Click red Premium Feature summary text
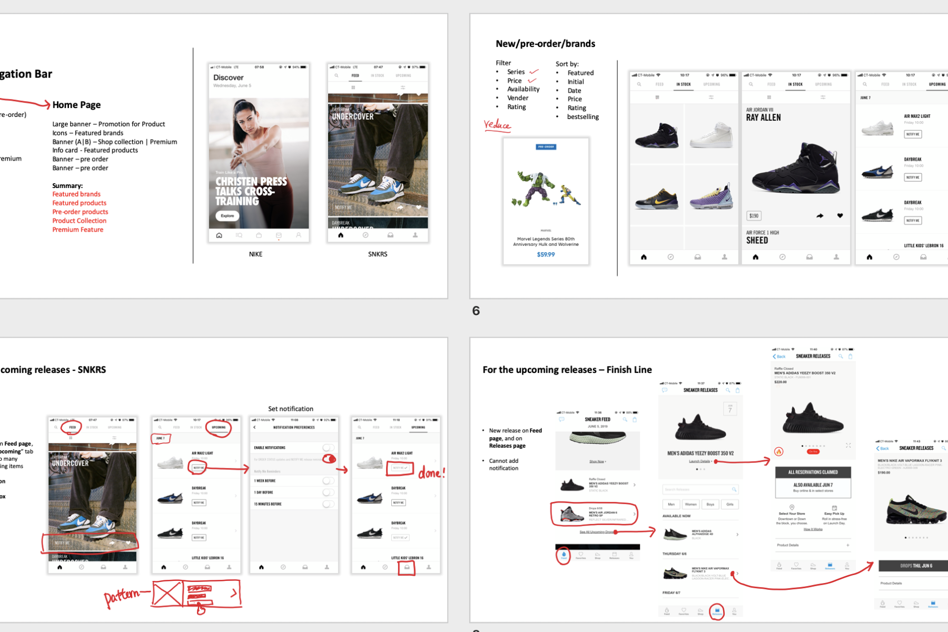The height and width of the screenshot is (632, 948). click(x=78, y=230)
